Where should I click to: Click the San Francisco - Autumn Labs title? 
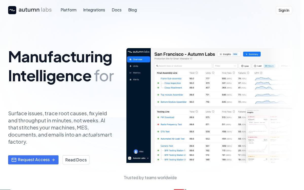(x=185, y=54)
